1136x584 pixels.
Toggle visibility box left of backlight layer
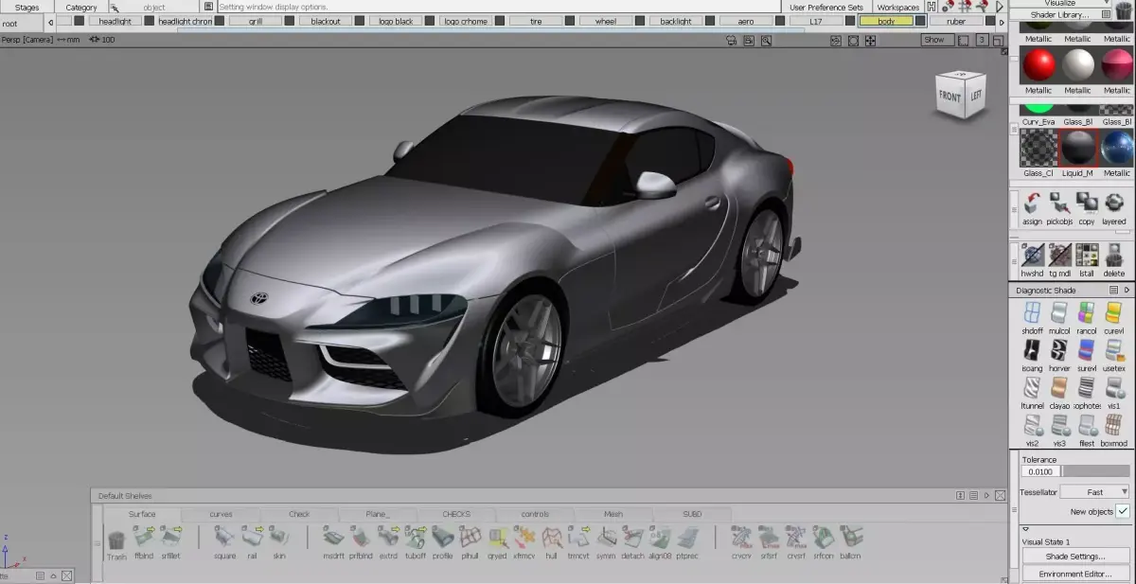tap(640, 21)
